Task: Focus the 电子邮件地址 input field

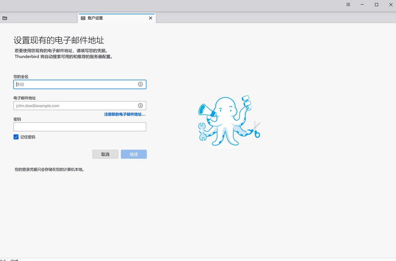Action: [80, 106]
